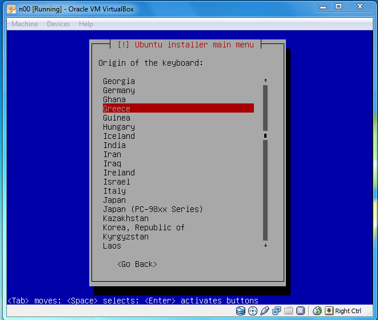Click the network adapter status icon
Viewport: 378px width, 320px height.
pyautogui.click(x=277, y=311)
